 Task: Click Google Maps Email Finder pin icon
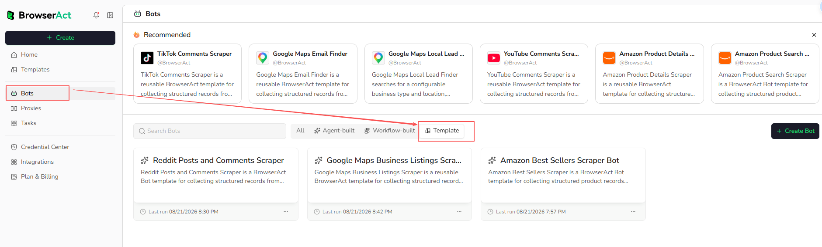click(263, 58)
